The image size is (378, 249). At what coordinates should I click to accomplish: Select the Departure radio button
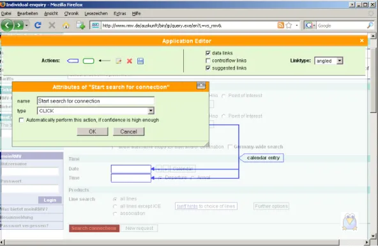[160, 178]
